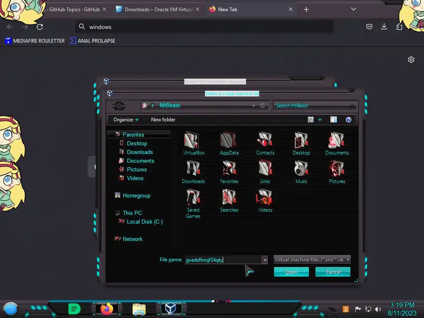Click the Firefox address bar with windows
Screen dimensions: 424x318
tap(204, 27)
